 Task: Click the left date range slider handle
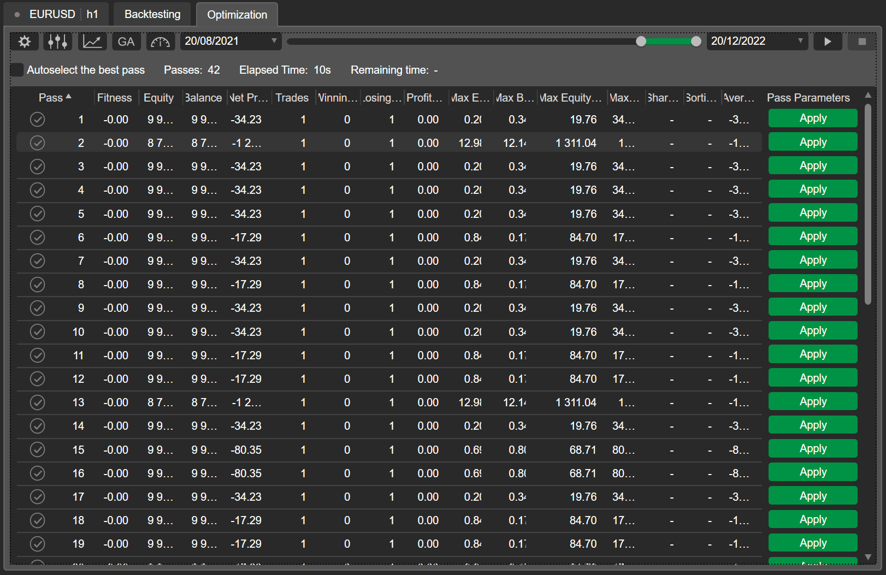[x=641, y=42]
